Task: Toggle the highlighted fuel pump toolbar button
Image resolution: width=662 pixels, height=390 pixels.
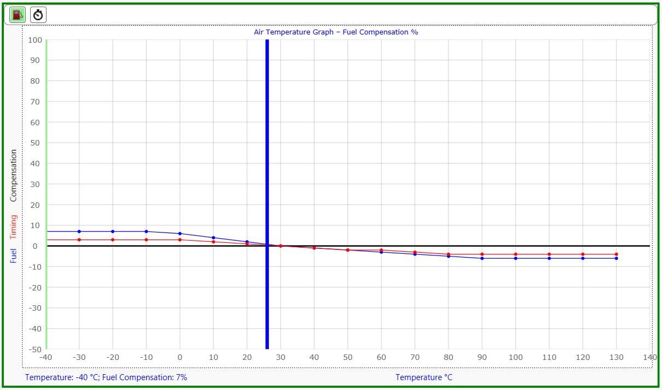Action: [16, 14]
